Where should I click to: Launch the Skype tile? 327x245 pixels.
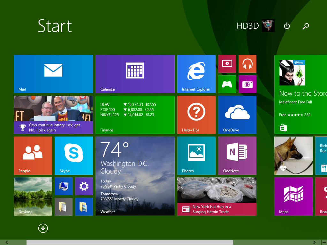pos(74,156)
